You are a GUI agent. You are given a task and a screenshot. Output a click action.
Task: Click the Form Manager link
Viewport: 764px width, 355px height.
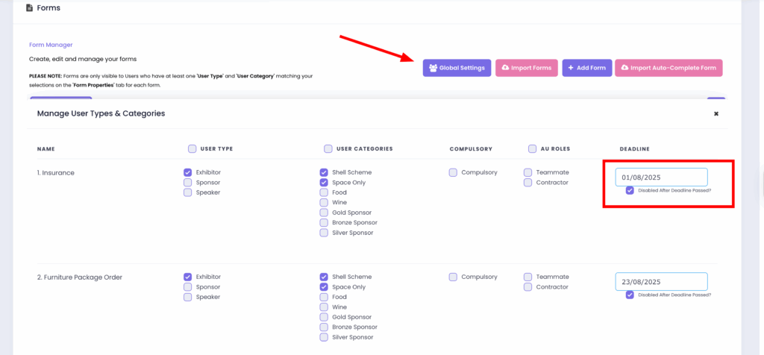click(x=51, y=45)
